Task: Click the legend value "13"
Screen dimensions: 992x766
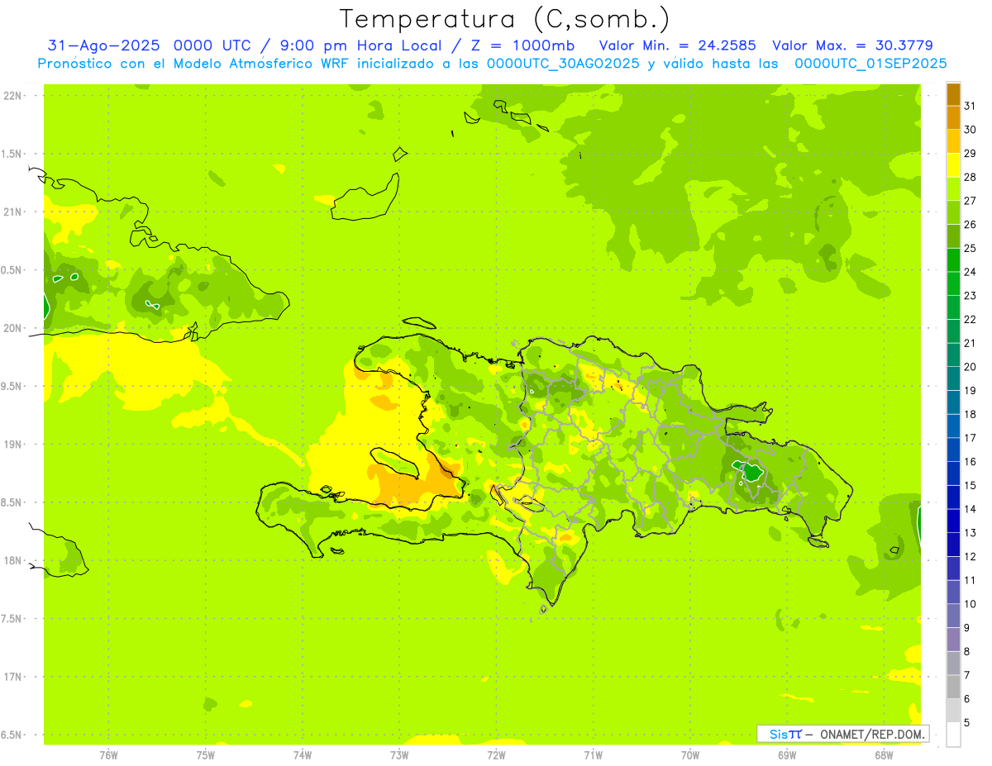Action: click(970, 533)
